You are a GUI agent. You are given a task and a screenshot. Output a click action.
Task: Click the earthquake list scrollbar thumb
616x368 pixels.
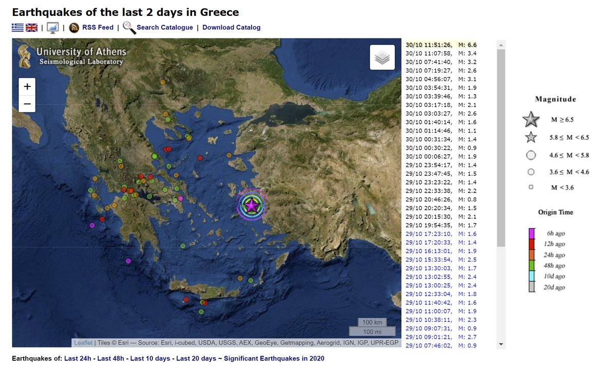501,148
